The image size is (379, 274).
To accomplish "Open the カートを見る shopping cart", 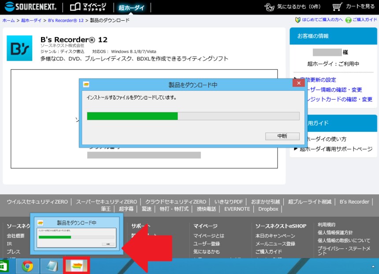I will (x=353, y=7).
